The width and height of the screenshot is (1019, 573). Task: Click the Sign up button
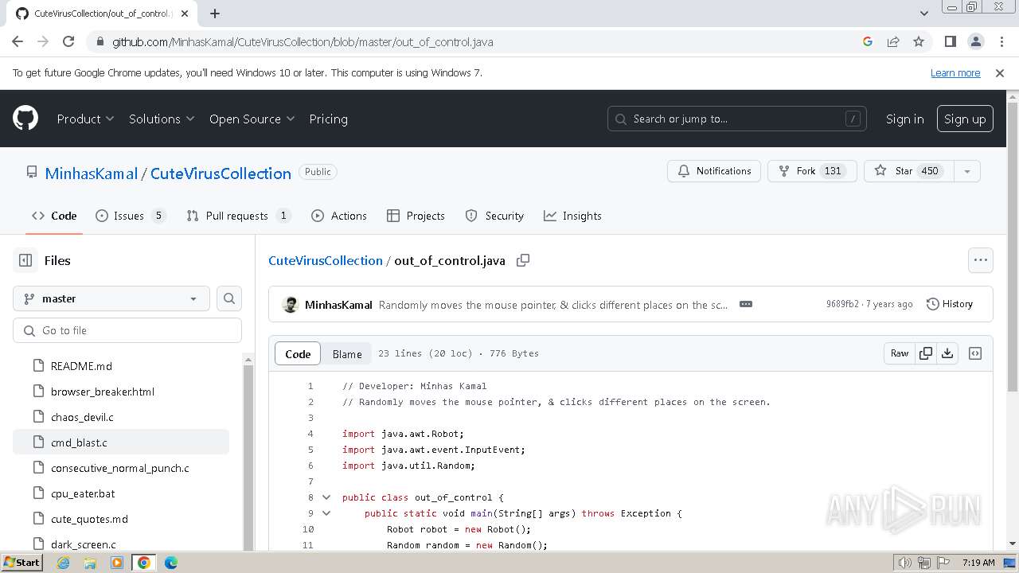point(965,119)
